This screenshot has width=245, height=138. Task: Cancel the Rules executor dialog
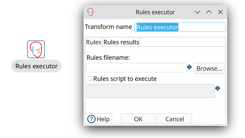click(174, 119)
